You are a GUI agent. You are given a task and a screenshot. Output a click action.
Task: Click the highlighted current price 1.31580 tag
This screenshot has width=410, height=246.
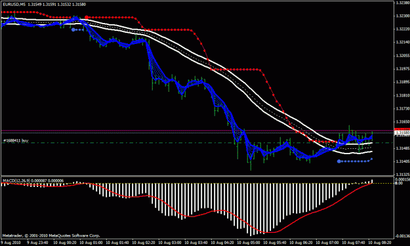[402, 133]
